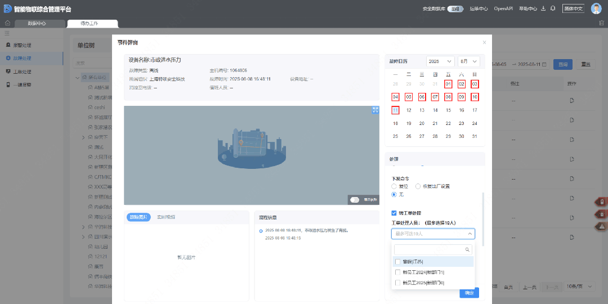Image resolution: width=608 pixels, height=304 pixels.
Task: Open the notification bell
Action: (553, 8)
